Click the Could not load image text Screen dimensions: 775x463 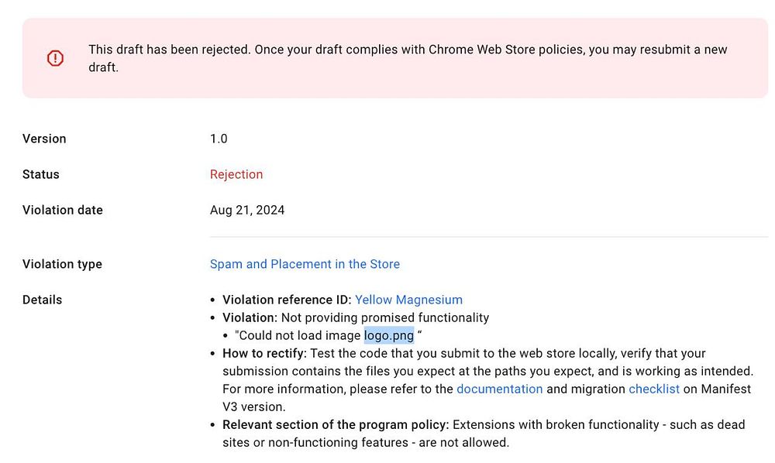click(299, 335)
